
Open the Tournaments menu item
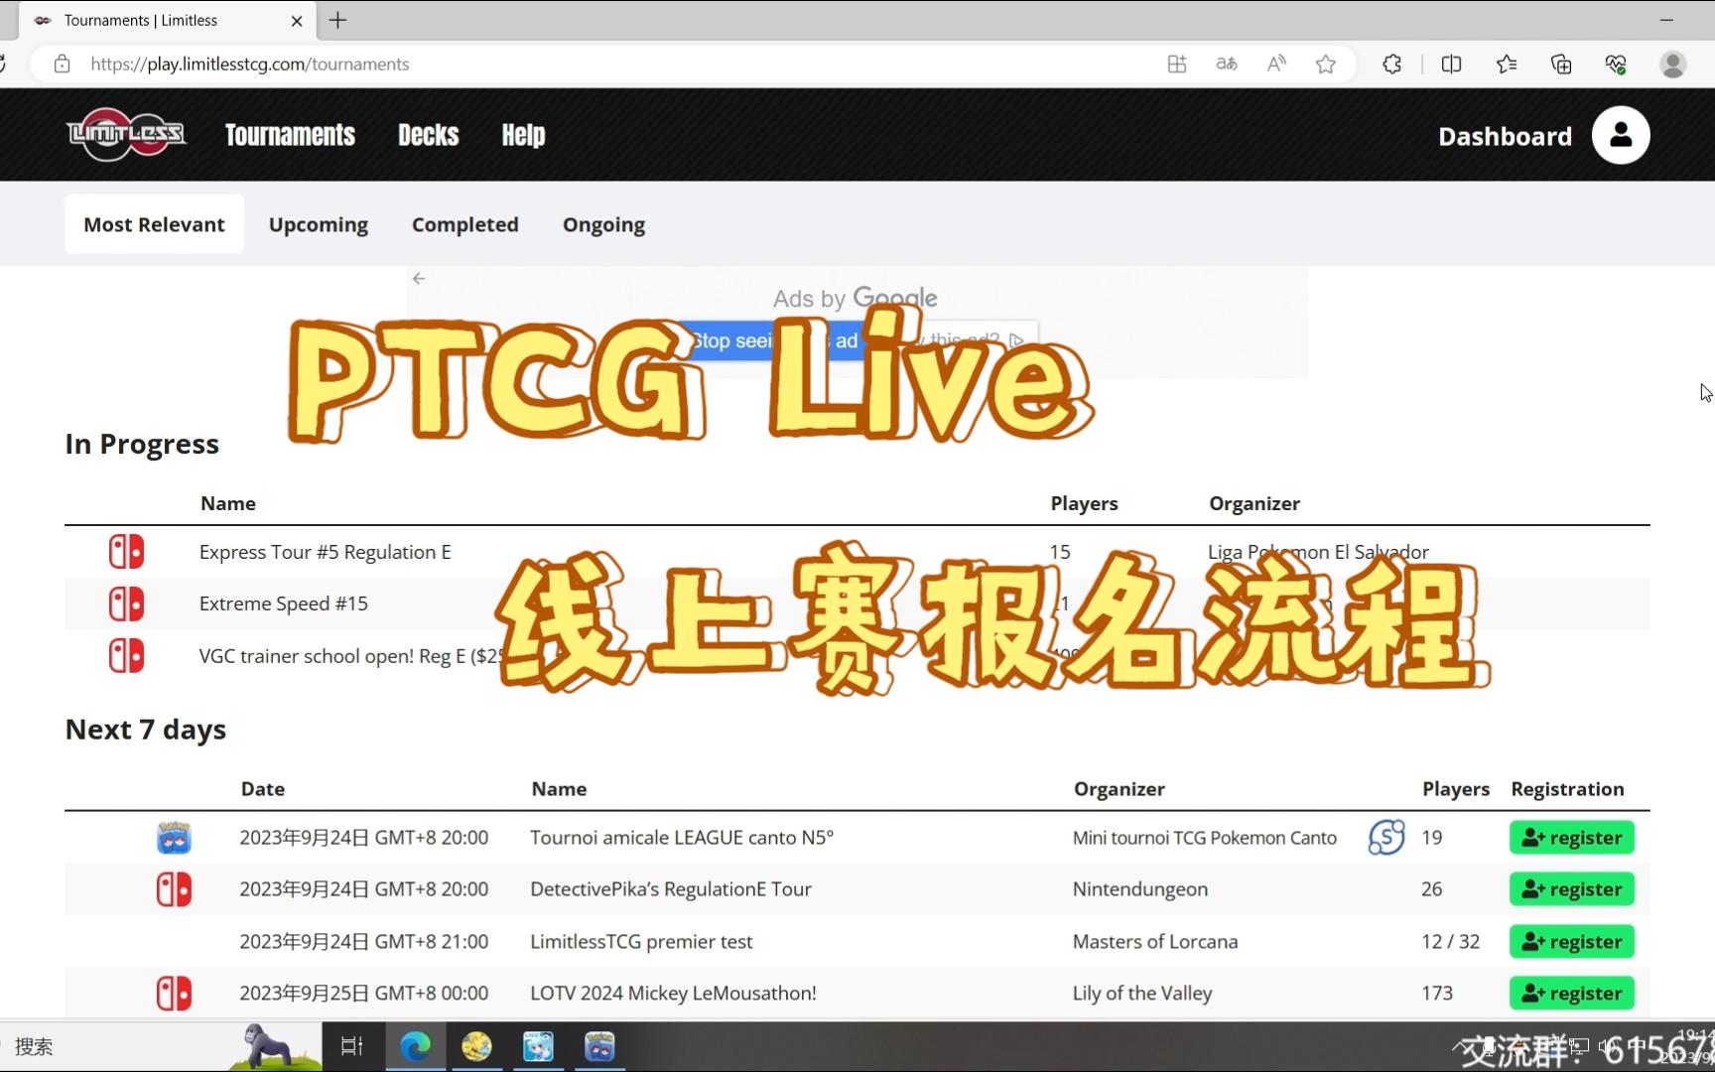pos(290,135)
